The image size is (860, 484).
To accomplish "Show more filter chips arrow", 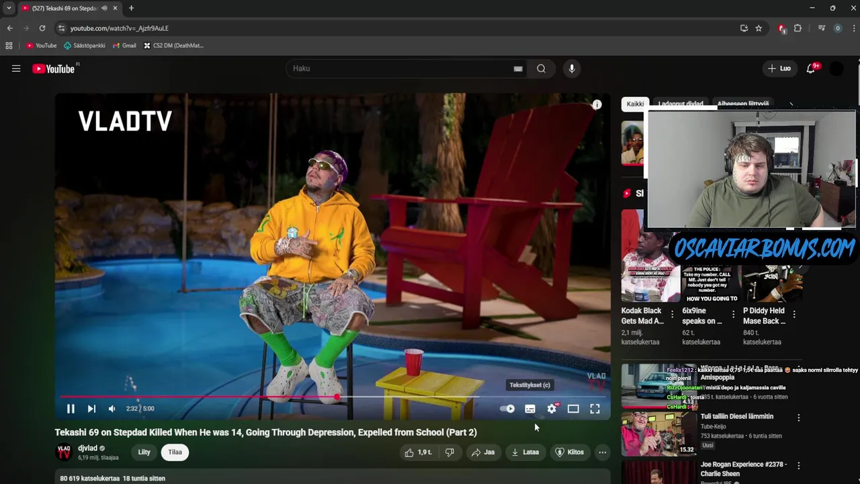I will (x=791, y=105).
